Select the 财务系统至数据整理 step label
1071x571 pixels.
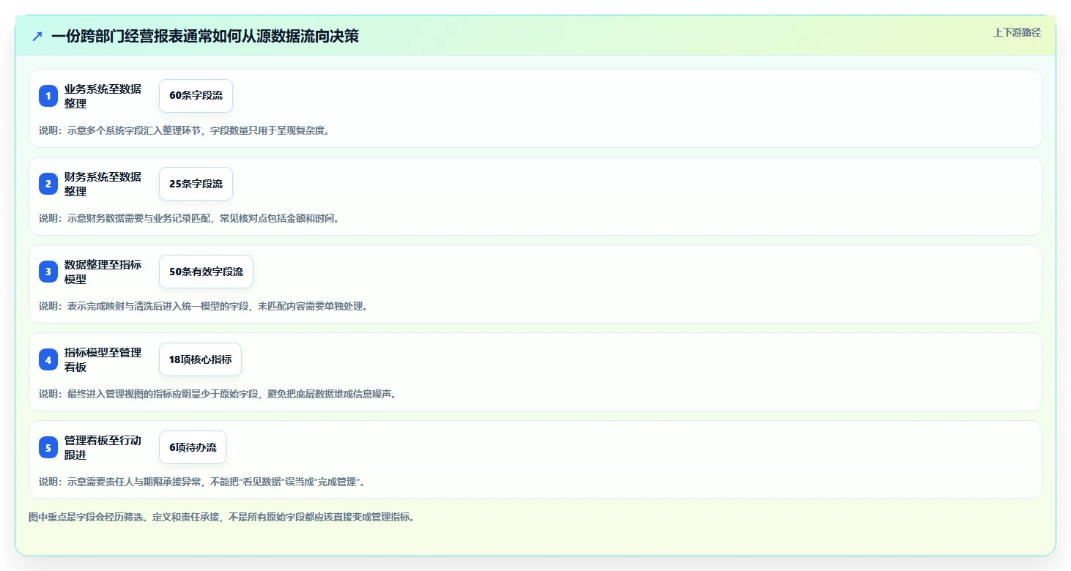pyautogui.click(x=103, y=184)
